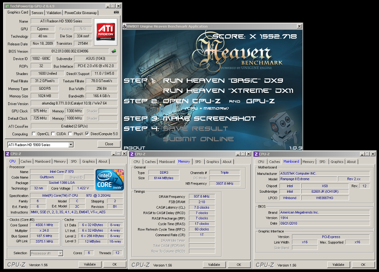379x272 pixels.
Task: Uncheck the DirectCompute 5.0 checkbox
Action: [x=87, y=134]
